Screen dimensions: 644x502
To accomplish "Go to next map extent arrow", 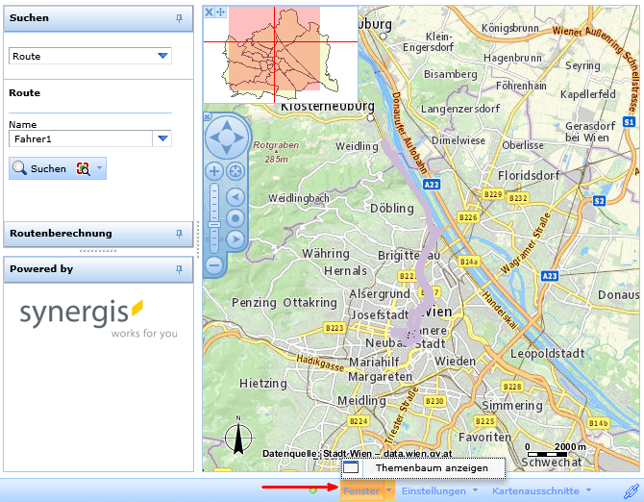I will pos(235,238).
